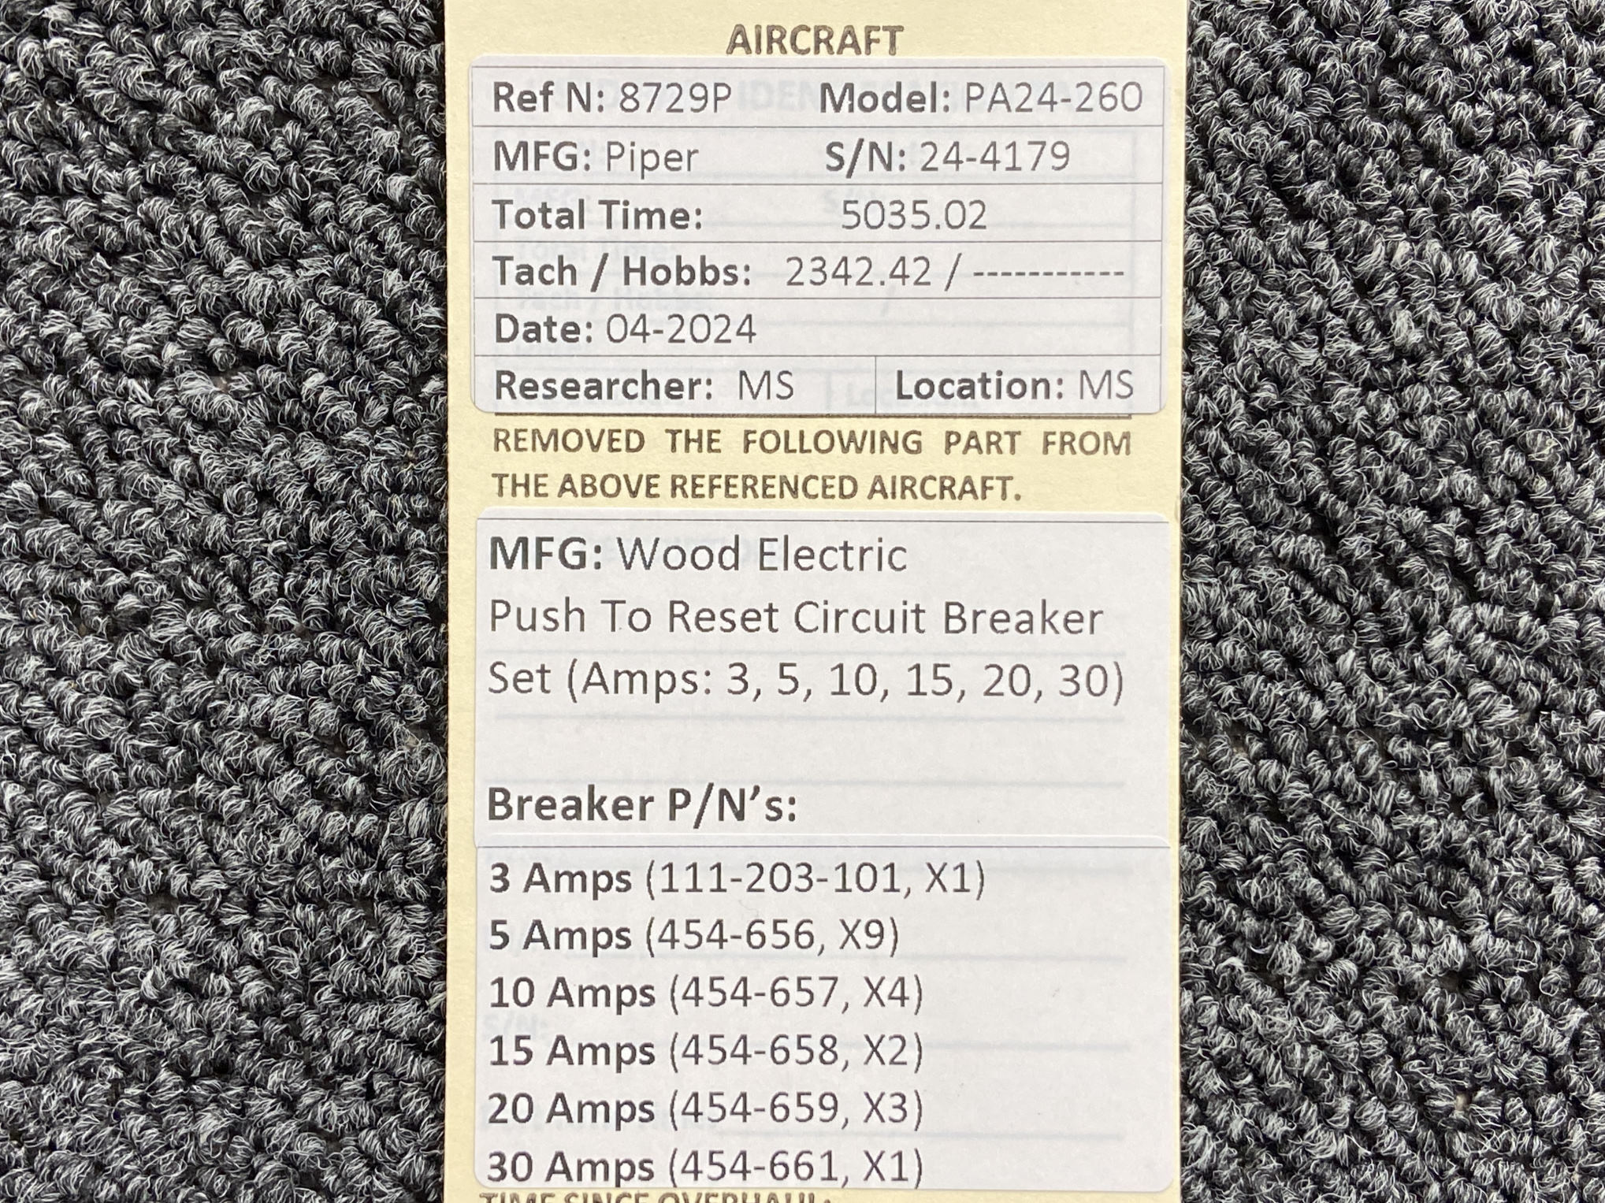Viewport: 1605px width, 1203px height.
Task: Click the 5 Amps 454-656 line
Action: pos(693,935)
